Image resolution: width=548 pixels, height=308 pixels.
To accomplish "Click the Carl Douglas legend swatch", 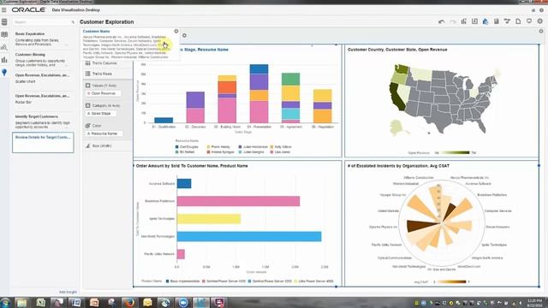I will [177, 147].
